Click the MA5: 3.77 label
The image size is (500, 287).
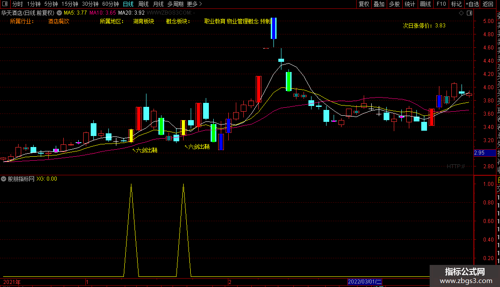click(75, 13)
